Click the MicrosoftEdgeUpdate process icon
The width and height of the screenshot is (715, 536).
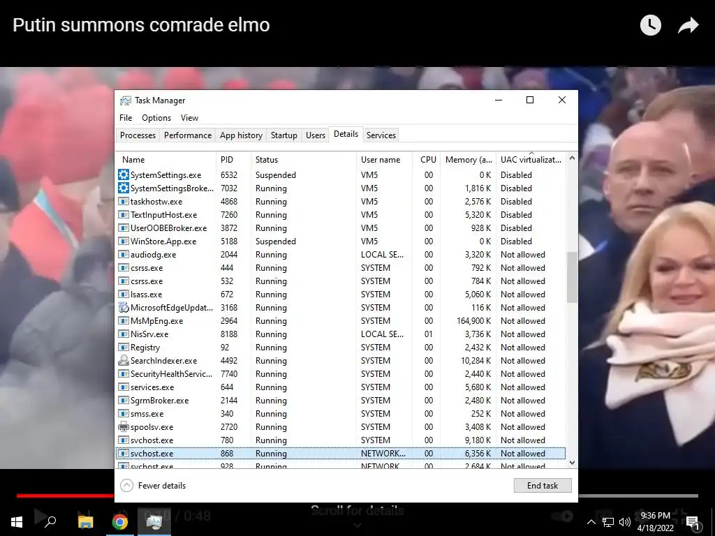pos(123,308)
